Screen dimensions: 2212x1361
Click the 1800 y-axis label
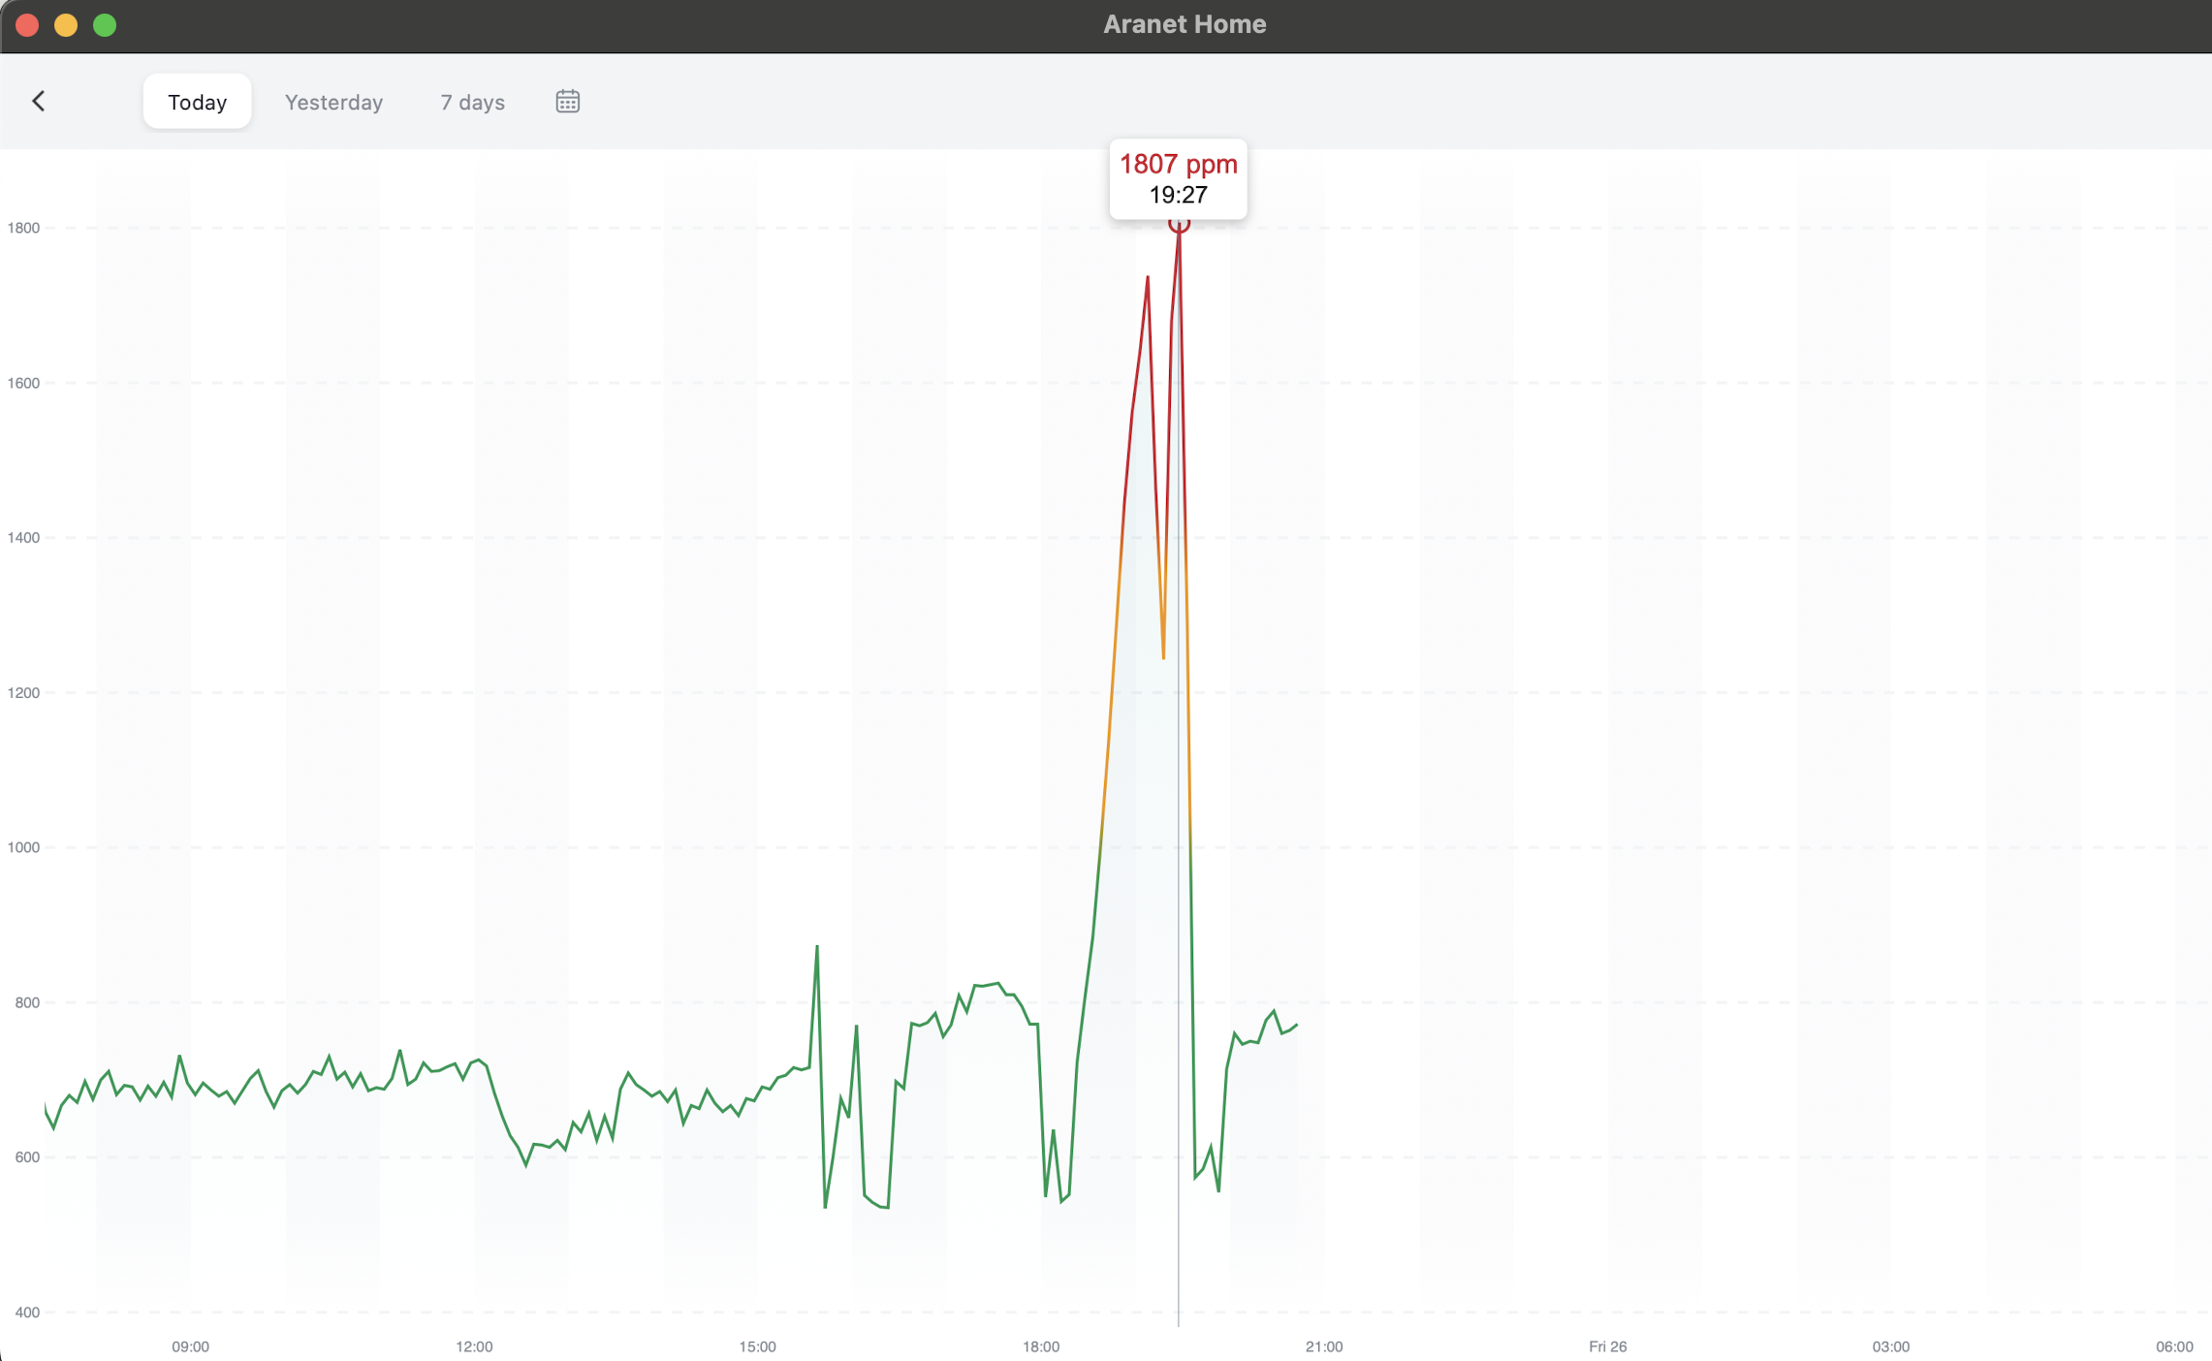click(23, 228)
